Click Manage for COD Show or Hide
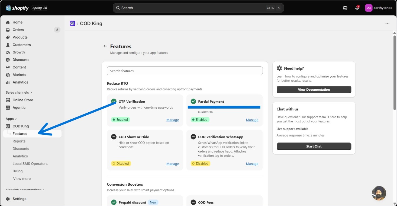This screenshot has height=206, width=397. (173, 164)
